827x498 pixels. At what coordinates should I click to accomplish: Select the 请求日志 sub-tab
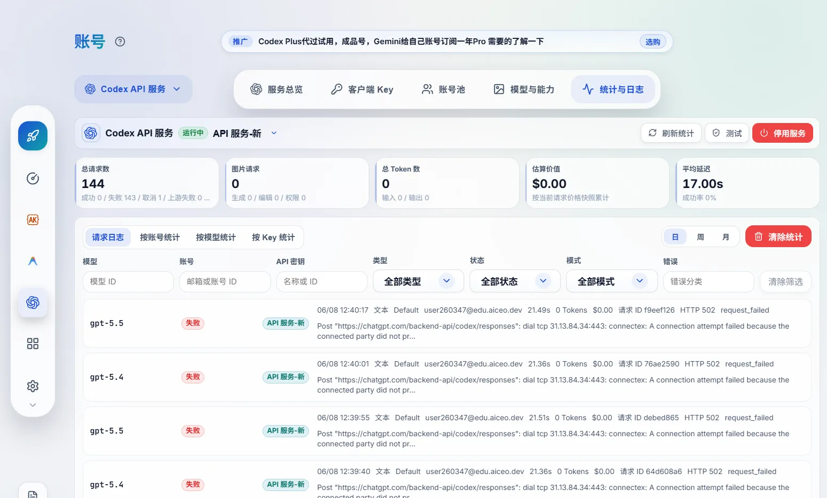coord(108,238)
